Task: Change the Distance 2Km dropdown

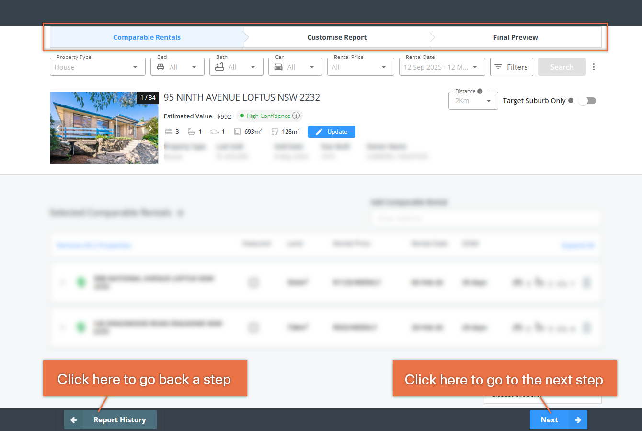Action: 473,101
